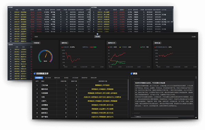Image resolution: width=205 pixels, height=130 pixels.
Task: Open the 苏大维格 link in row 7
Action: click(x=110, y=109)
